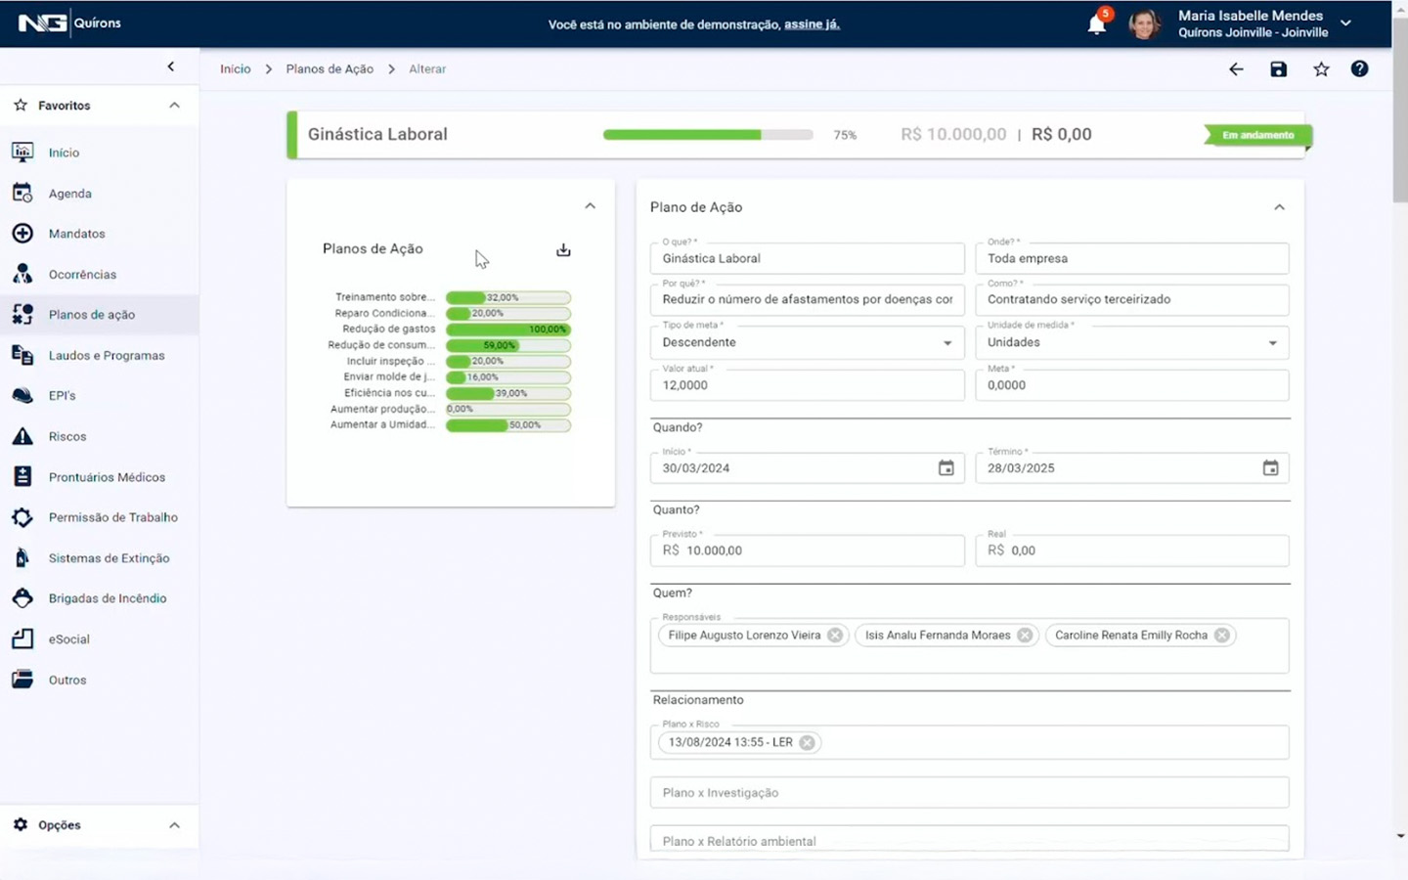1408x880 pixels.
Task: Collapse the Plano de Ação form panel
Action: point(1279,207)
